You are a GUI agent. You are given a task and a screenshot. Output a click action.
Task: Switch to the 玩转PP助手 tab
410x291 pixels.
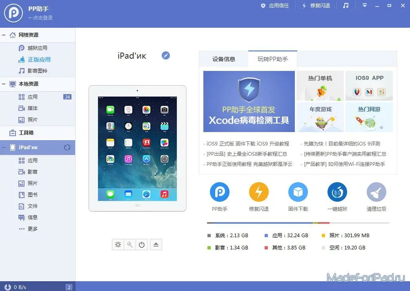pos(273,59)
